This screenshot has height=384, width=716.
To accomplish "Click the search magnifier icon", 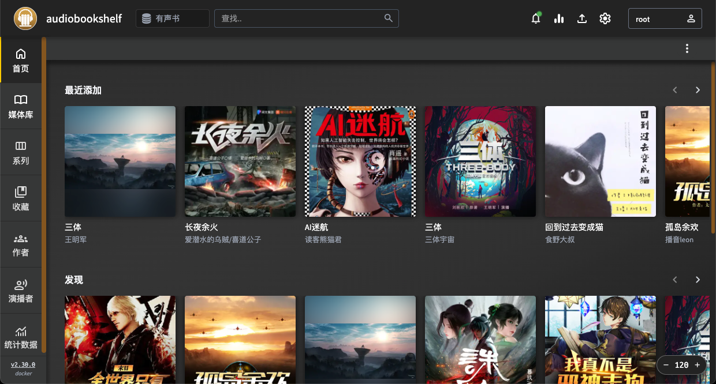I will pyautogui.click(x=389, y=18).
